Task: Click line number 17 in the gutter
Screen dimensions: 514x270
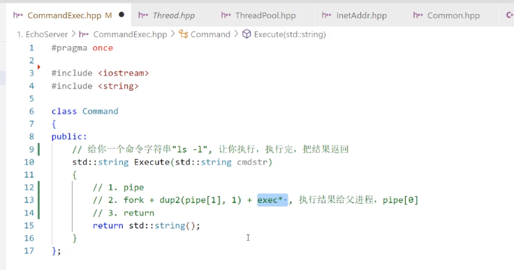Action: 29,251
